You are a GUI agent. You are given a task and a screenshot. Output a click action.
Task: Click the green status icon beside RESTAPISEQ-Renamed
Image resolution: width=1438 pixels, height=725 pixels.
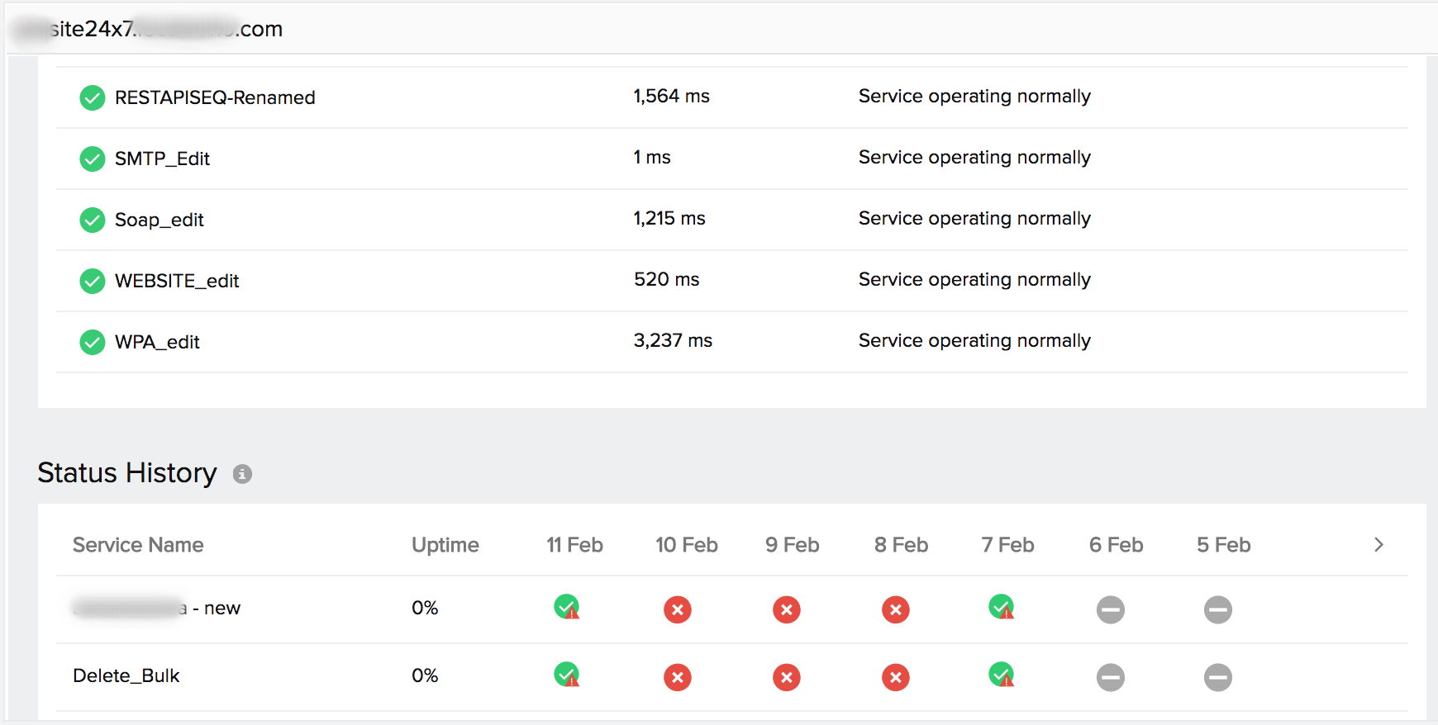pos(93,97)
